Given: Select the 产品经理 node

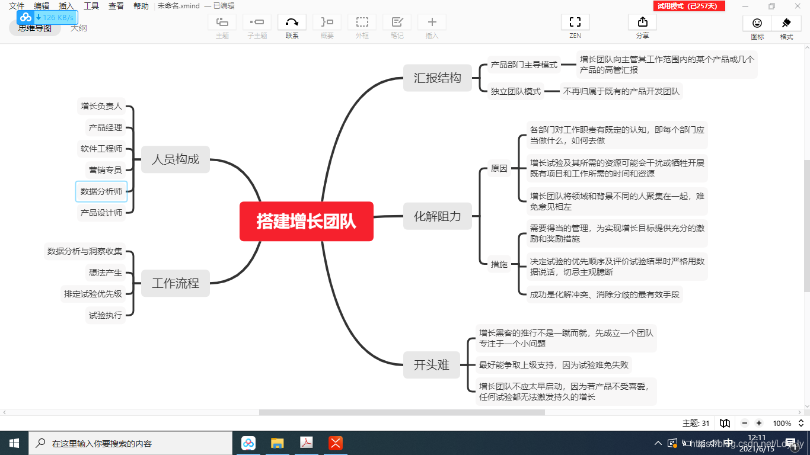Looking at the screenshot, I should tap(106, 127).
